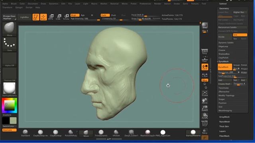Click Reconstruct Subdiv button
This screenshot has width=255, height=143.
click(x=233, y=27)
